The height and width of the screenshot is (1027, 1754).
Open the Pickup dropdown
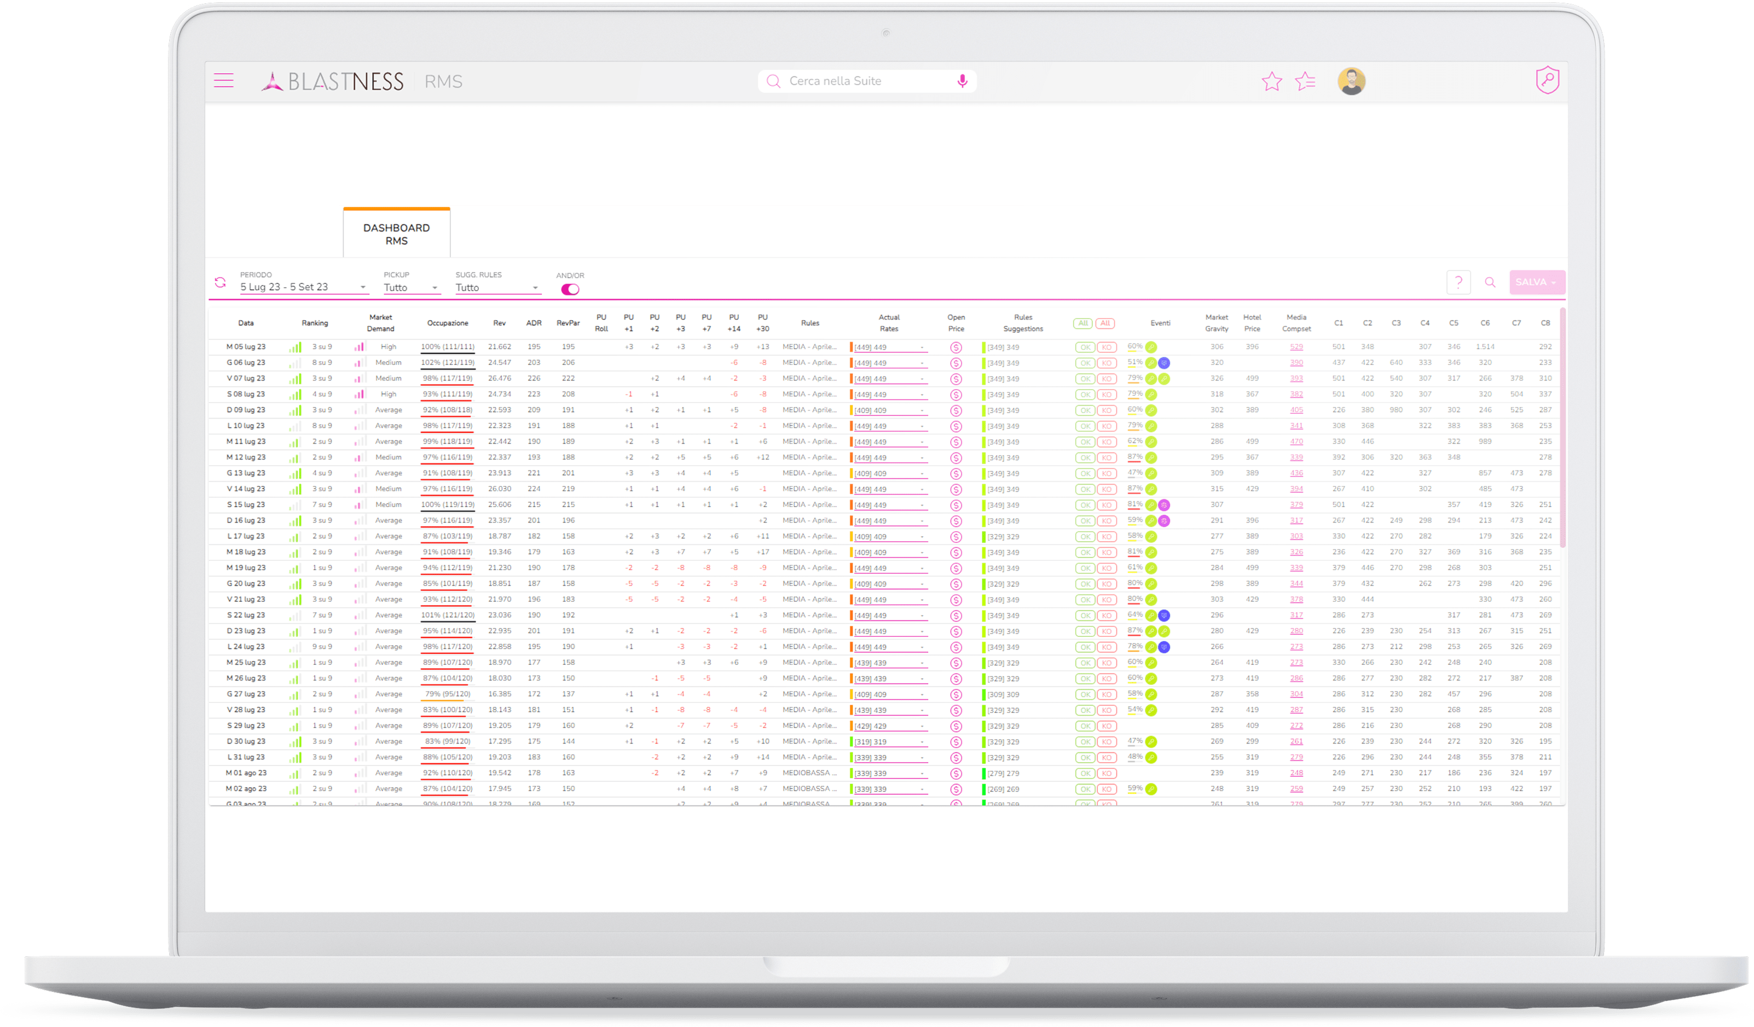[x=410, y=287]
